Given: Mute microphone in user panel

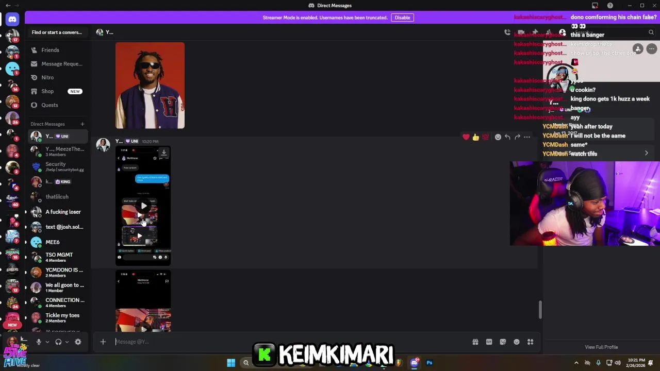Looking at the screenshot, I should pos(38,342).
